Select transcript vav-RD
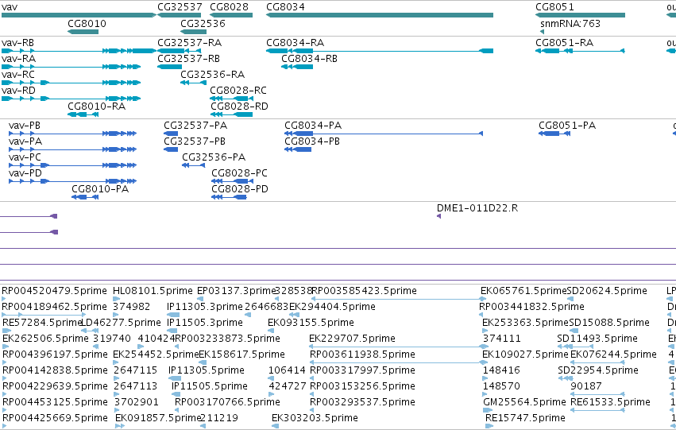This screenshot has width=676, height=430. (x=71, y=99)
